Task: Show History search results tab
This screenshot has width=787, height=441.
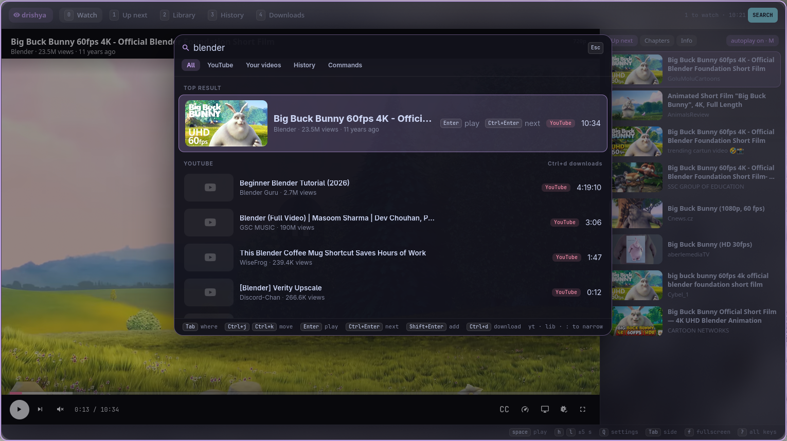Action: click(305, 65)
